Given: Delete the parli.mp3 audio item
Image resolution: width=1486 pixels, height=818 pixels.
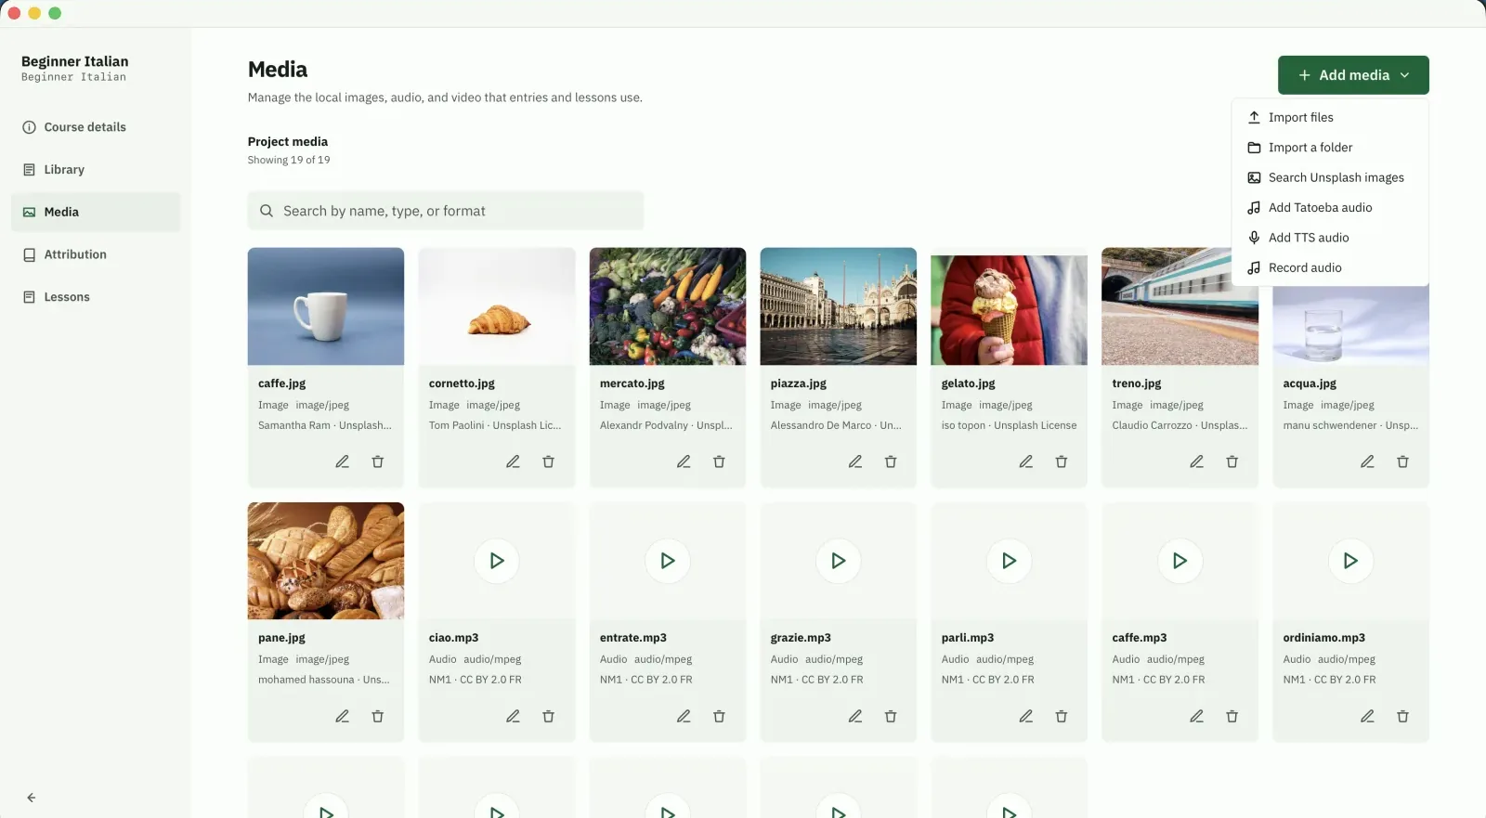Looking at the screenshot, I should (1061, 716).
